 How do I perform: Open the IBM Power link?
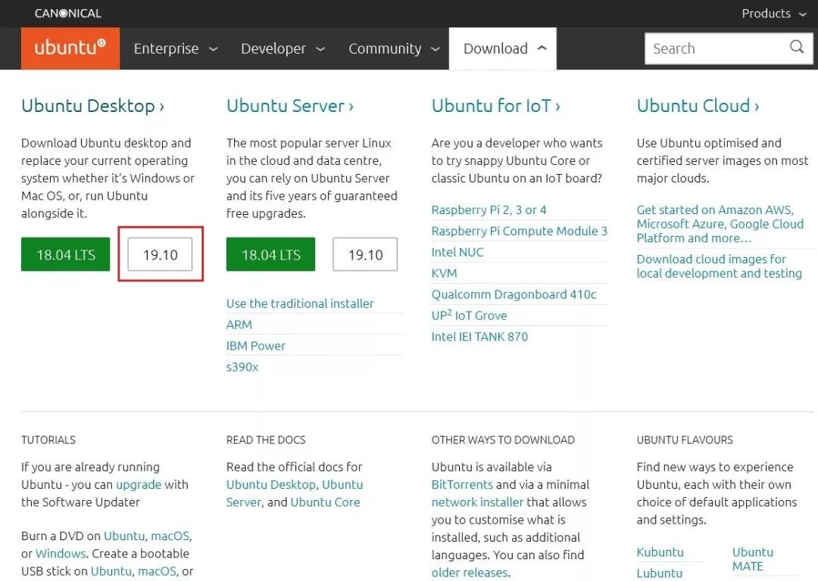point(256,346)
